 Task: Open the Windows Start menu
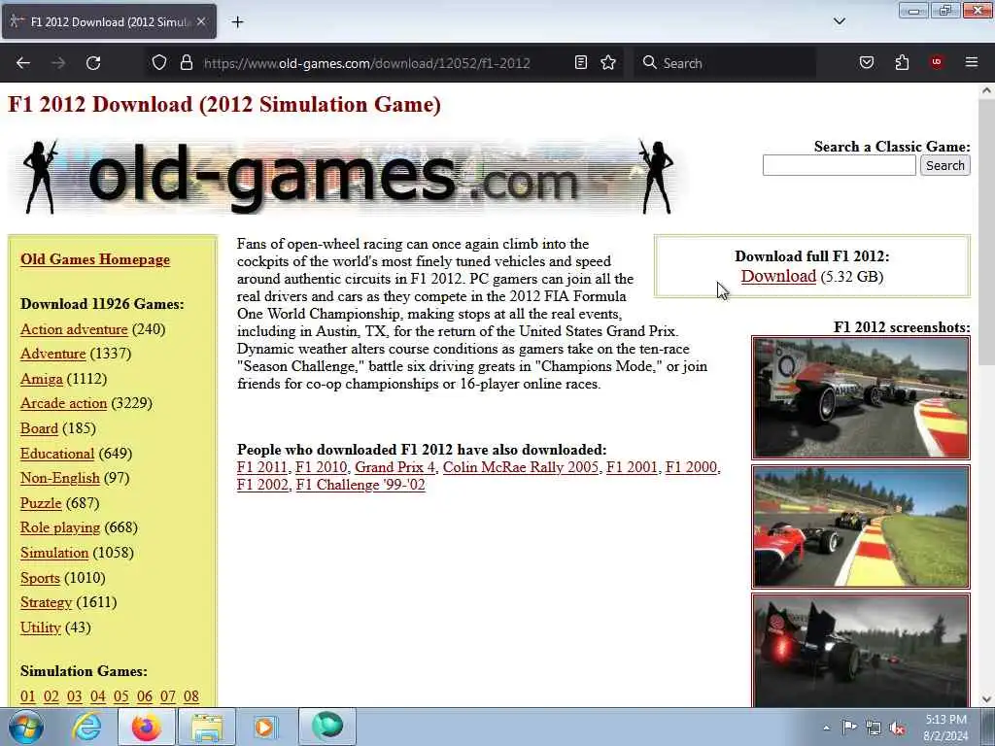(26, 727)
